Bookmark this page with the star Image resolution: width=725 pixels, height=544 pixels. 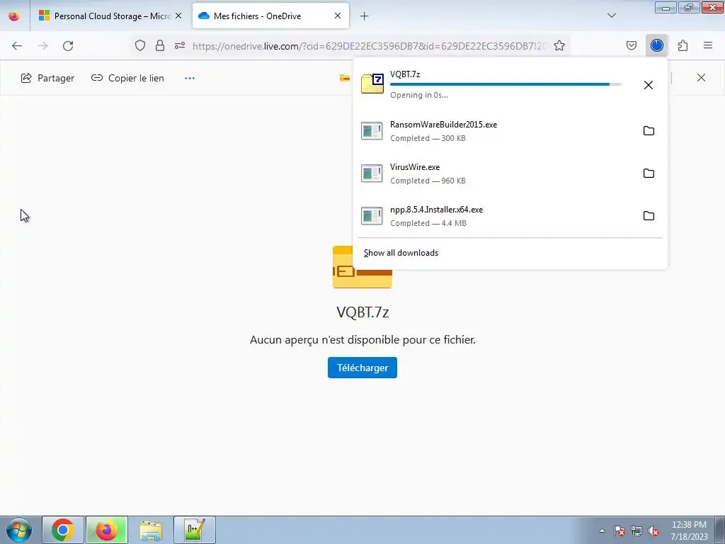click(559, 45)
